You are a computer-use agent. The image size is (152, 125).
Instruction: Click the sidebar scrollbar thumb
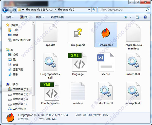tap(34, 60)
